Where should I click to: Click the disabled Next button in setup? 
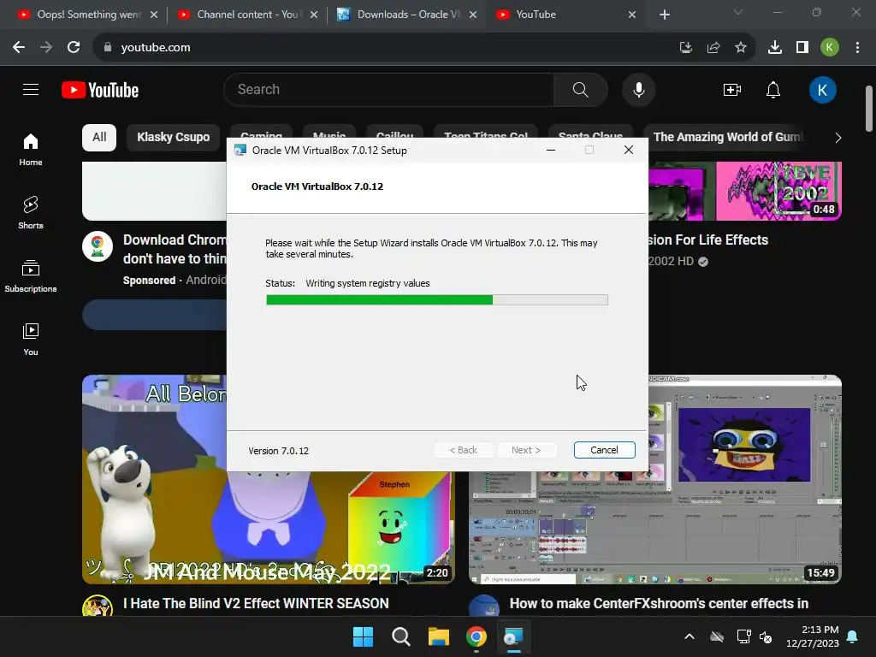[x=526, y=450]
